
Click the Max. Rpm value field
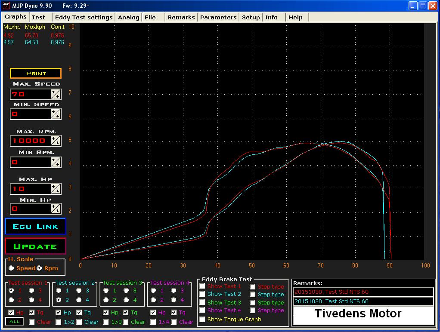coord(30,141)
